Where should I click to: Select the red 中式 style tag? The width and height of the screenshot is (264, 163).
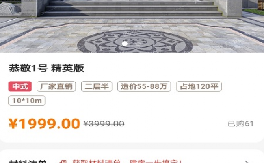[20, 86]
